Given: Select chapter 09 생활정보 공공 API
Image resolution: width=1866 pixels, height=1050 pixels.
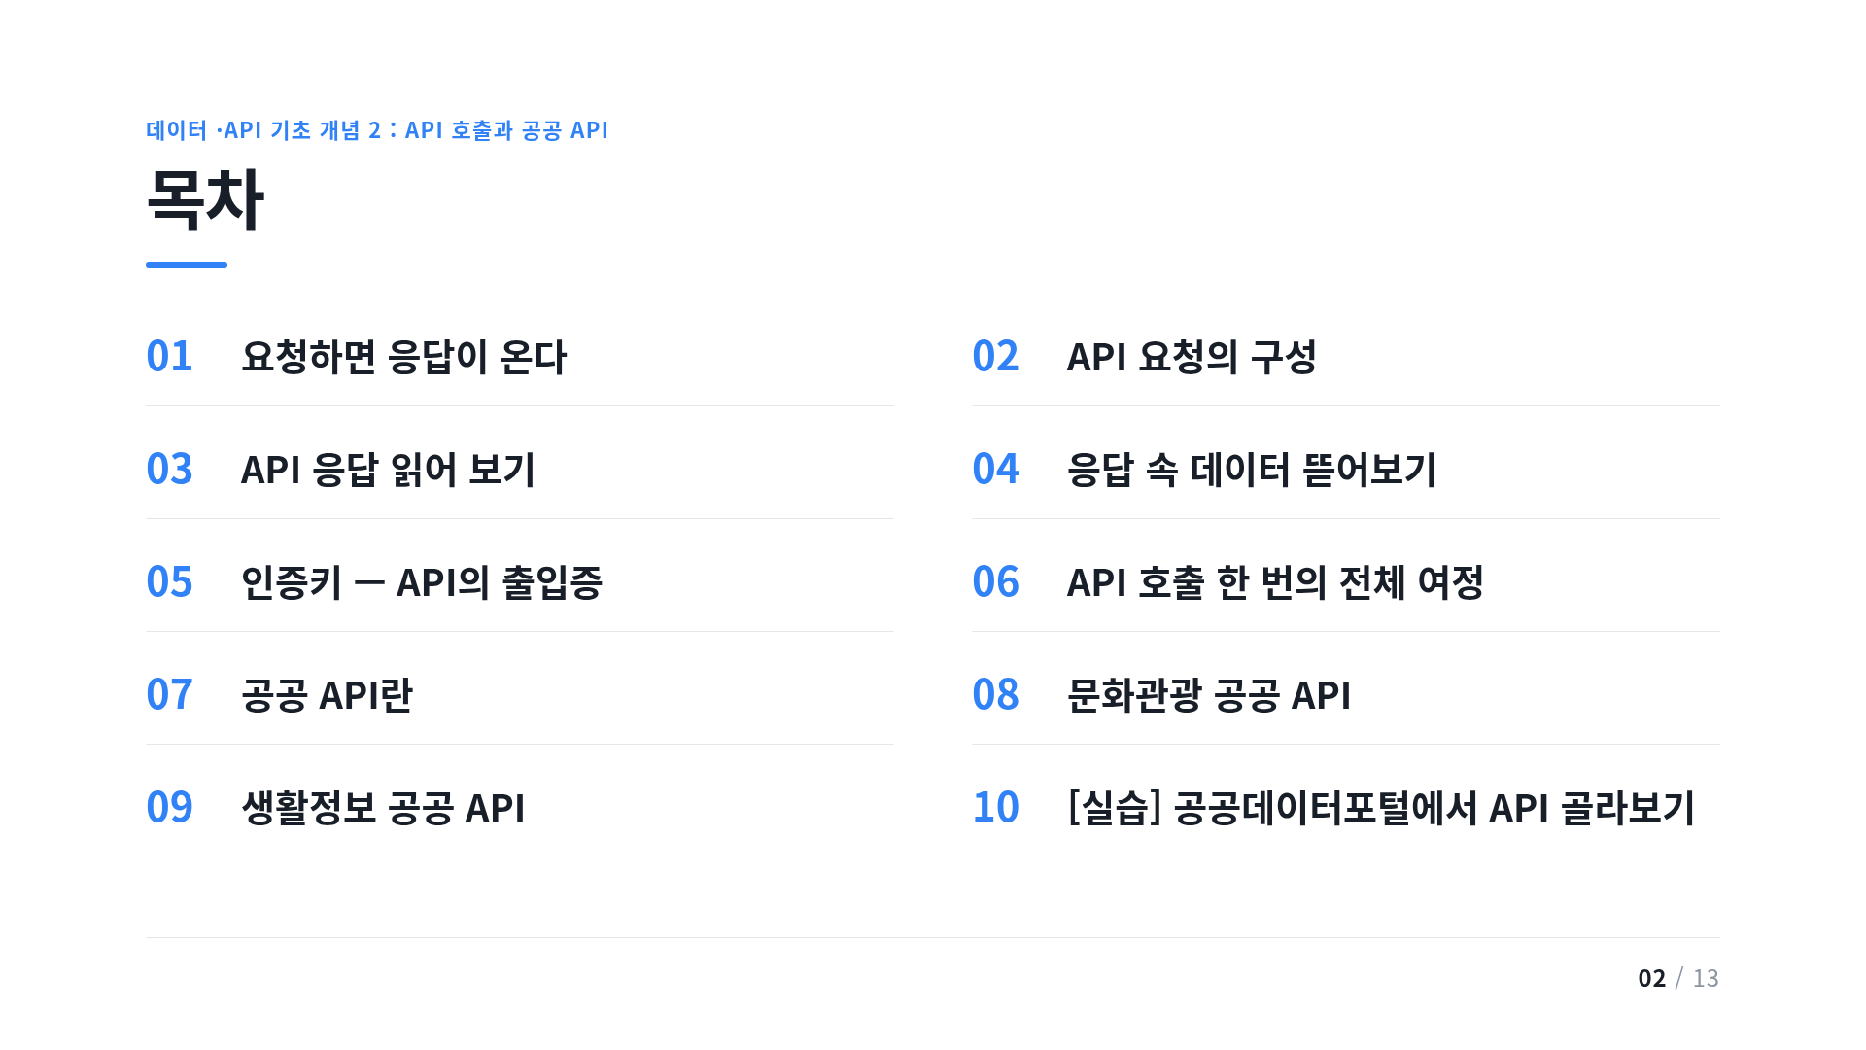Looking at the screenshot, I should tap(520, 808).
